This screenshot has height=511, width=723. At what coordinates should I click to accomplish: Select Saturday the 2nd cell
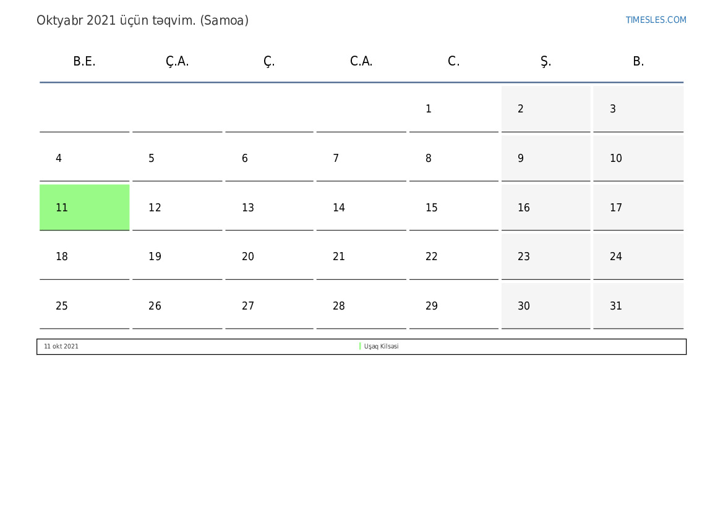(x=545, y=109)
